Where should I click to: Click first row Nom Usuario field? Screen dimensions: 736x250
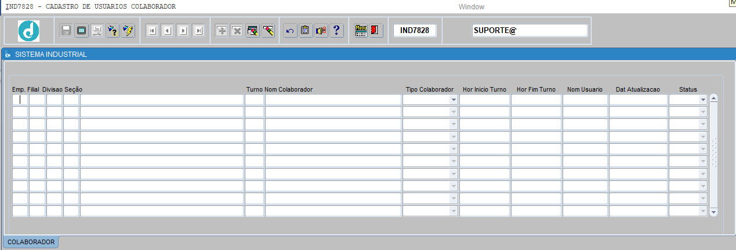585,100
